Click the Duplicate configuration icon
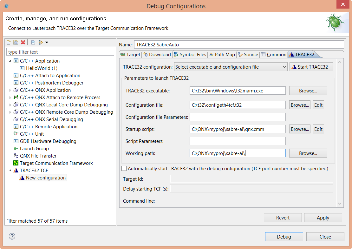352x249 pixels. tap(16, 42)
